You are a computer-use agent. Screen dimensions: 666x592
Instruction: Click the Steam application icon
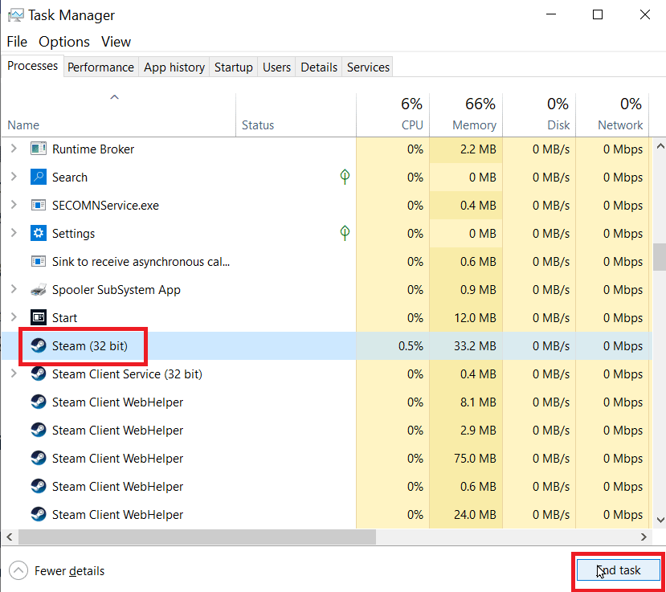[x=38, y=345]
